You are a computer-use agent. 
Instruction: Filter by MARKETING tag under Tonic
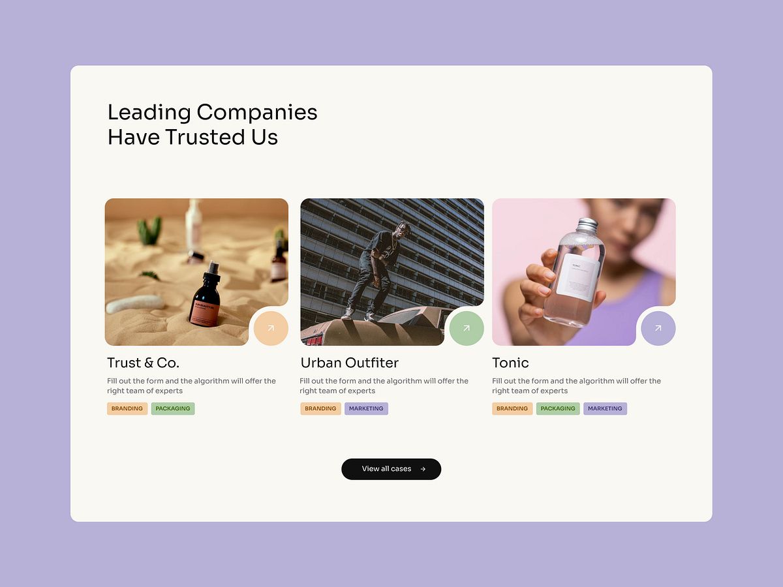click(x=605, y=409)
